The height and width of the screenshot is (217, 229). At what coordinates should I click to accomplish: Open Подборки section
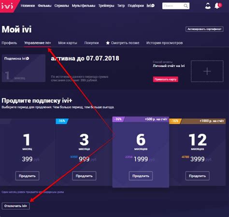(136, 6)
